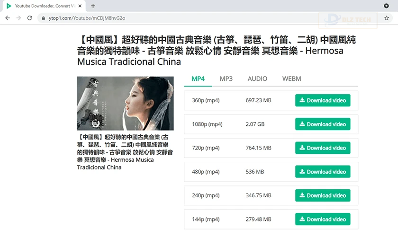Go back with browser back arrow

point(8,18)
